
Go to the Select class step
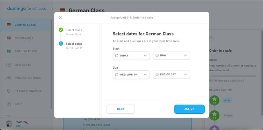pos(73,30)
